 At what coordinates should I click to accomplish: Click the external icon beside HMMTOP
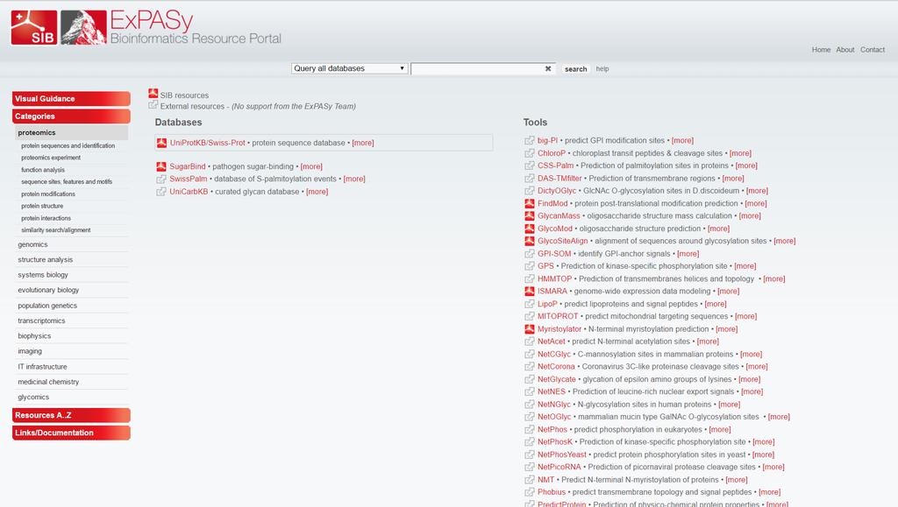[x=530, y=279]
